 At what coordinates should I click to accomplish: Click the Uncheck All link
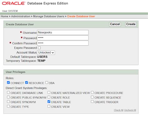coord(130,110)
